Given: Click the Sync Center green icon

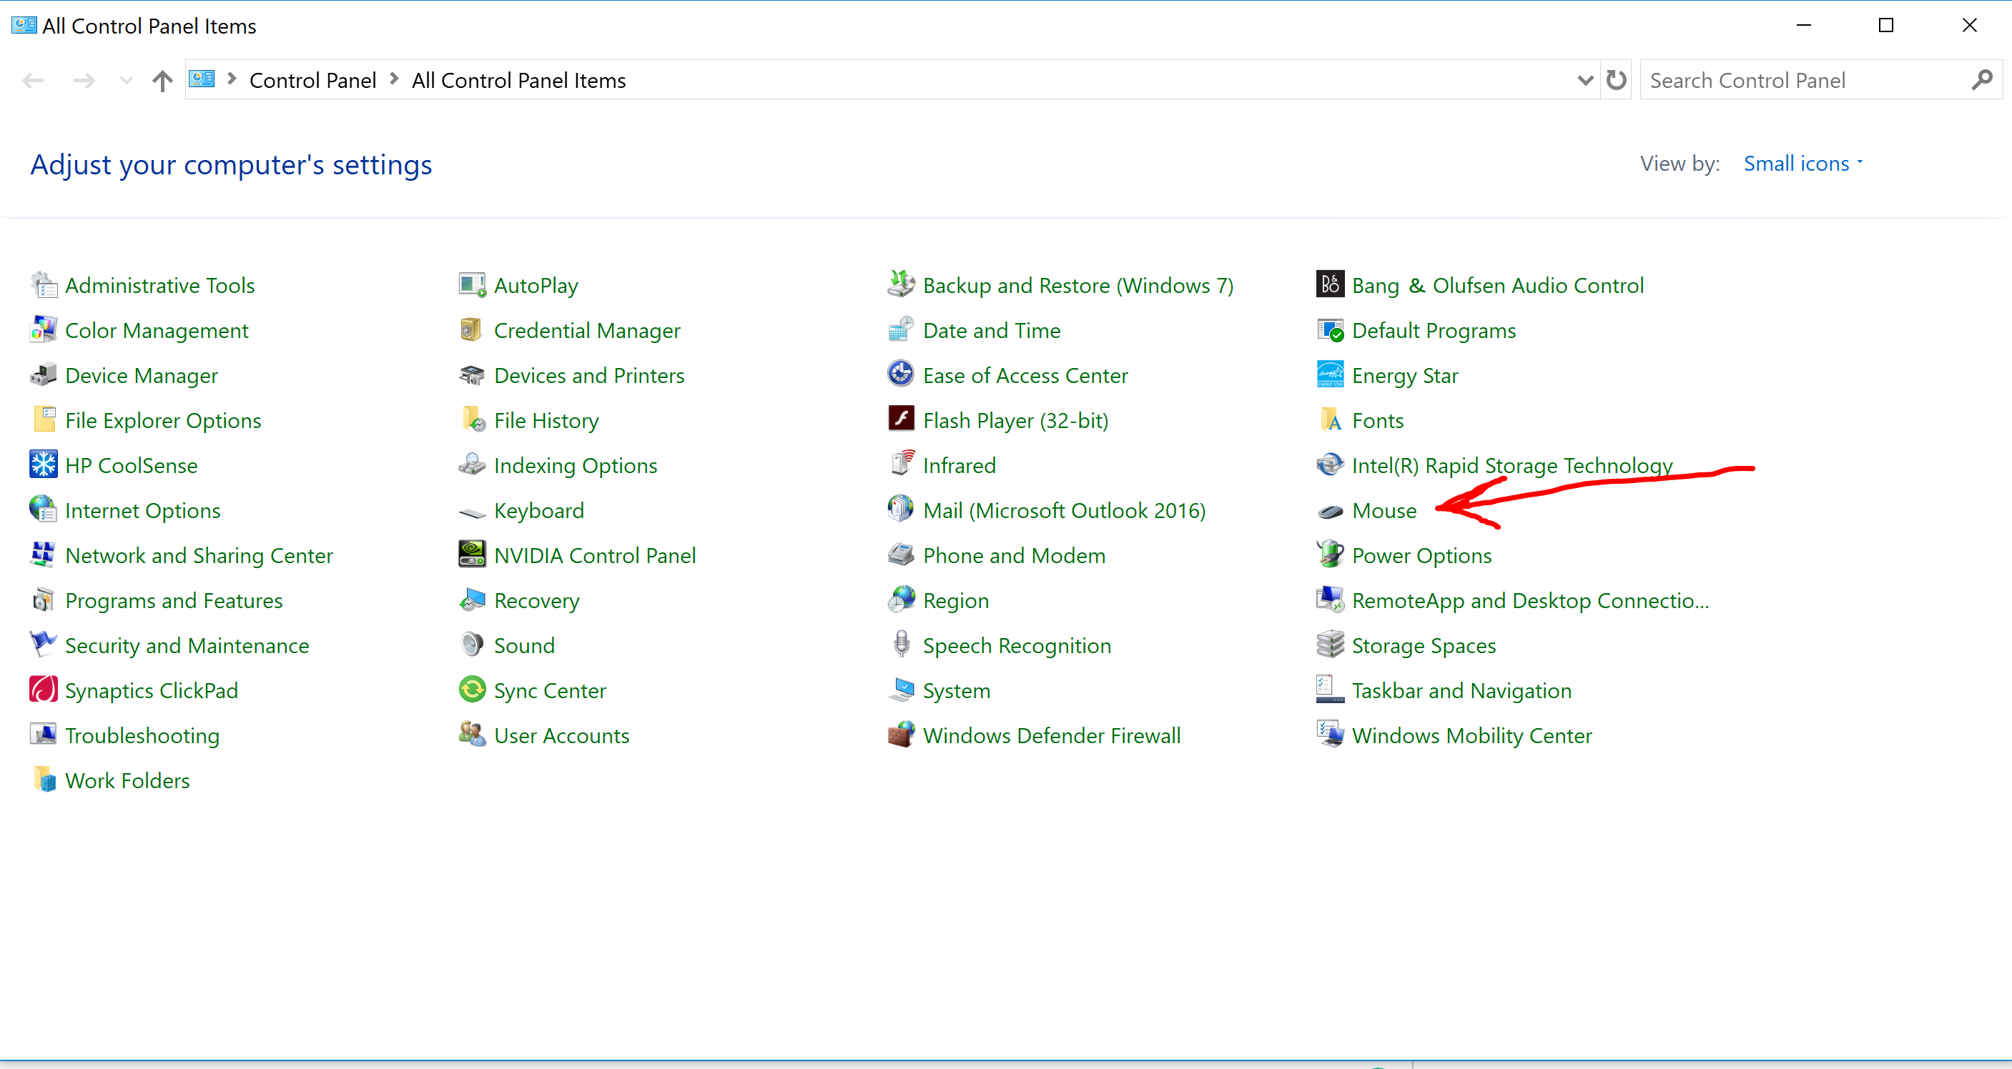Looking at the screenshot, I should click(472, 690).
